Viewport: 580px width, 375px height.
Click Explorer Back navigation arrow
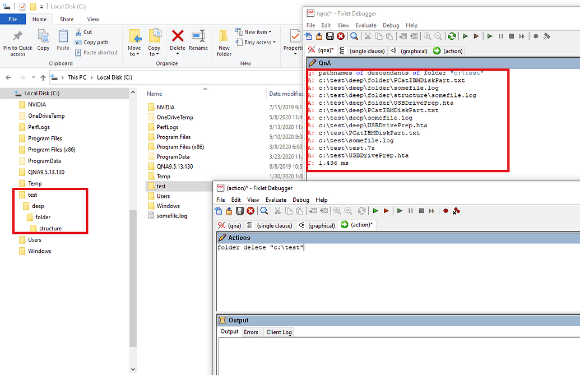coord(8,77)
